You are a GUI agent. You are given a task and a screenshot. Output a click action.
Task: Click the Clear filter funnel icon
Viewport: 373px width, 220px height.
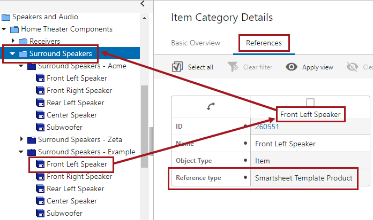(x=233, y=67)
